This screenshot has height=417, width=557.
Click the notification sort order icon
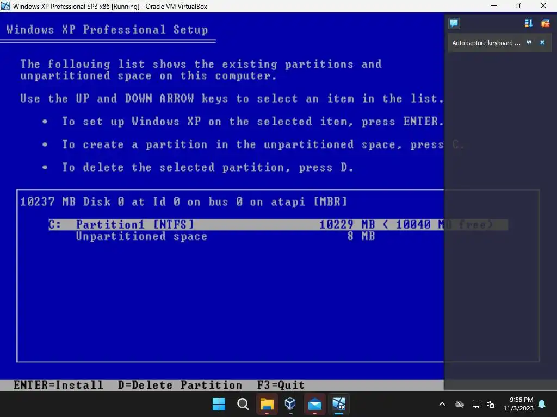529,23
